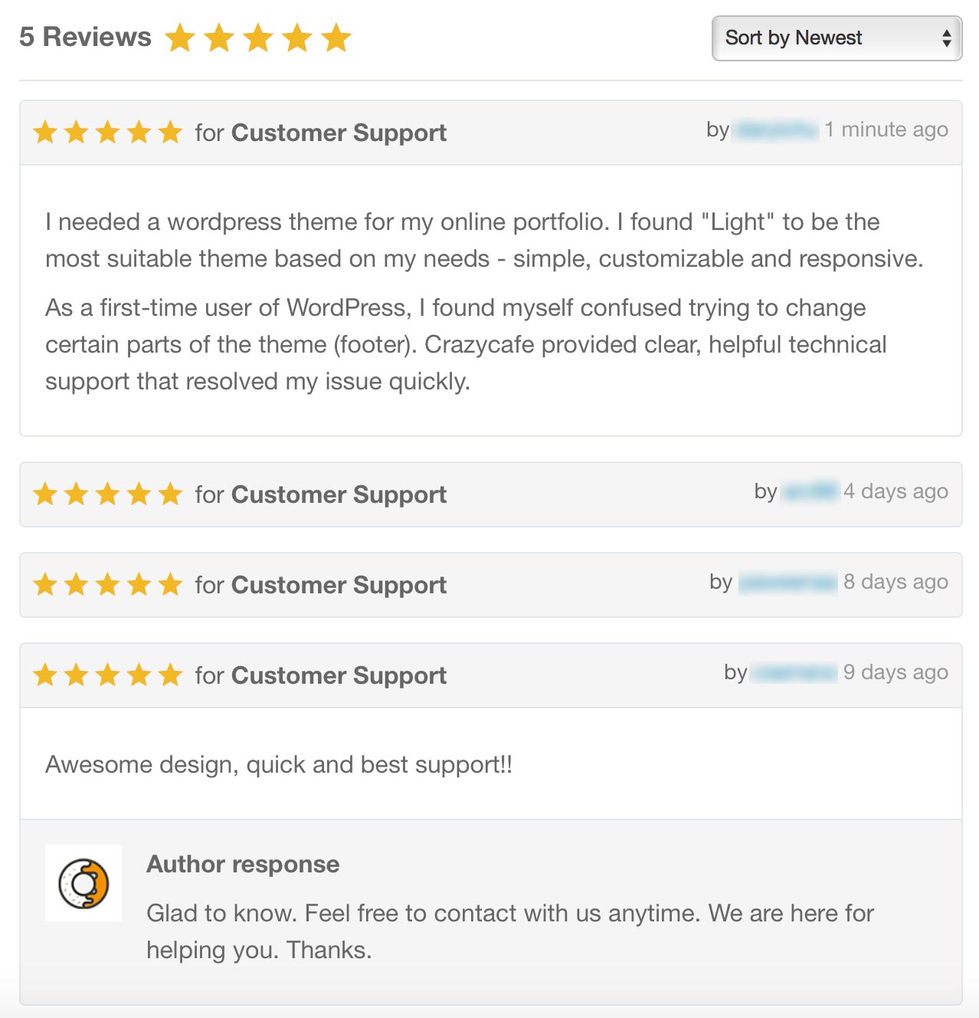Expand the 8 days ago review via "Customer Support"
Viewport: 979px width, 1018px height.
tap(339, 586)
